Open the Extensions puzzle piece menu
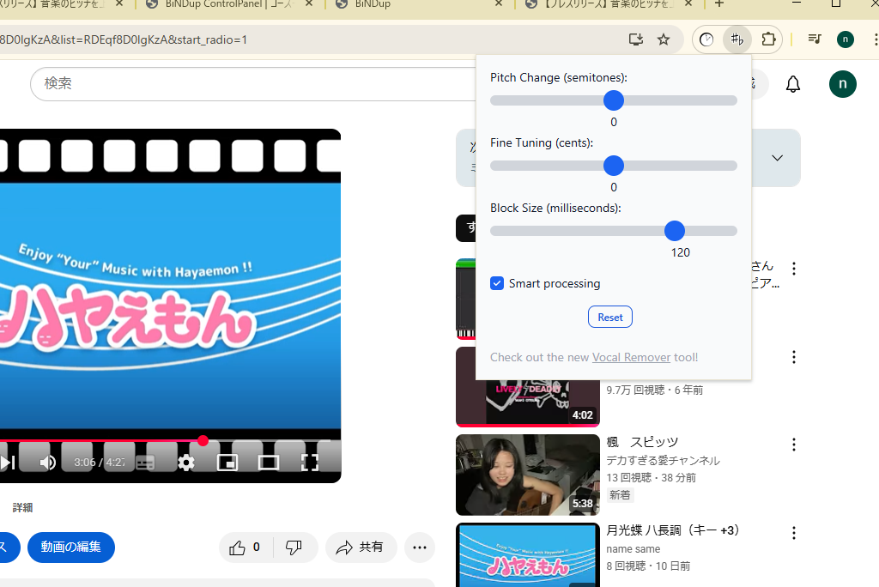879x587 pixels. (x=768, y=39)
